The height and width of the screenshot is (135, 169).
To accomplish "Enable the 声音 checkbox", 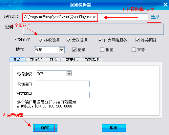I will (134, 50).
